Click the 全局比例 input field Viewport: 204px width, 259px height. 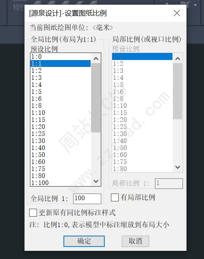pos(87,199)
